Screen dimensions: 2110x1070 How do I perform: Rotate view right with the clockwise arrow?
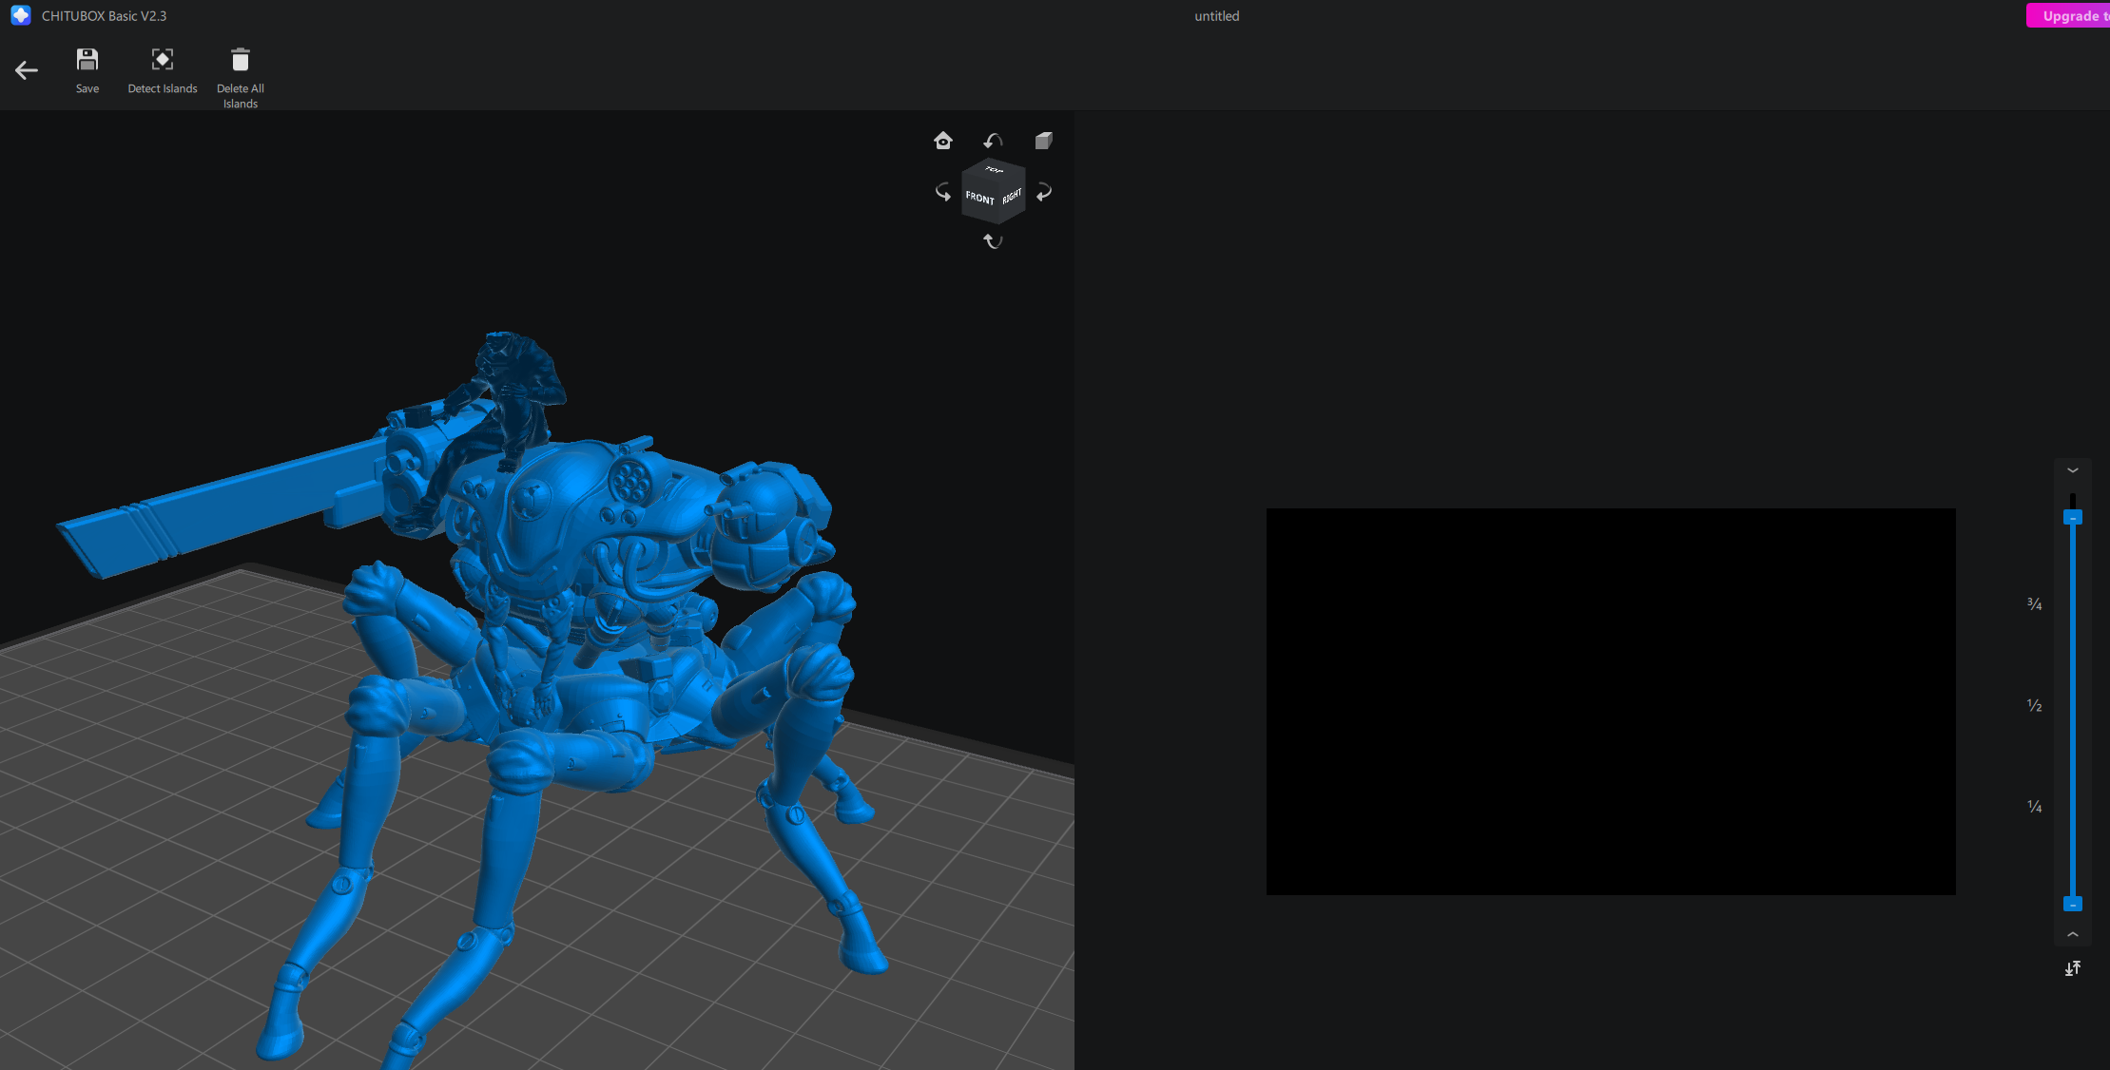[x=1043, y=192]
